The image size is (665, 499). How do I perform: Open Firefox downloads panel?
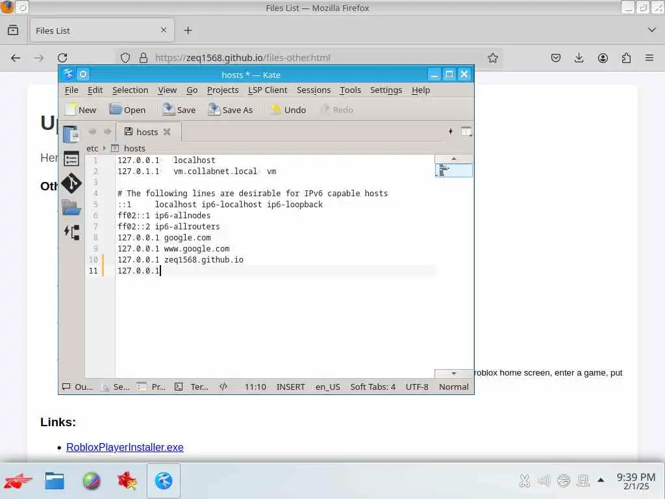(x=579, y=58)
